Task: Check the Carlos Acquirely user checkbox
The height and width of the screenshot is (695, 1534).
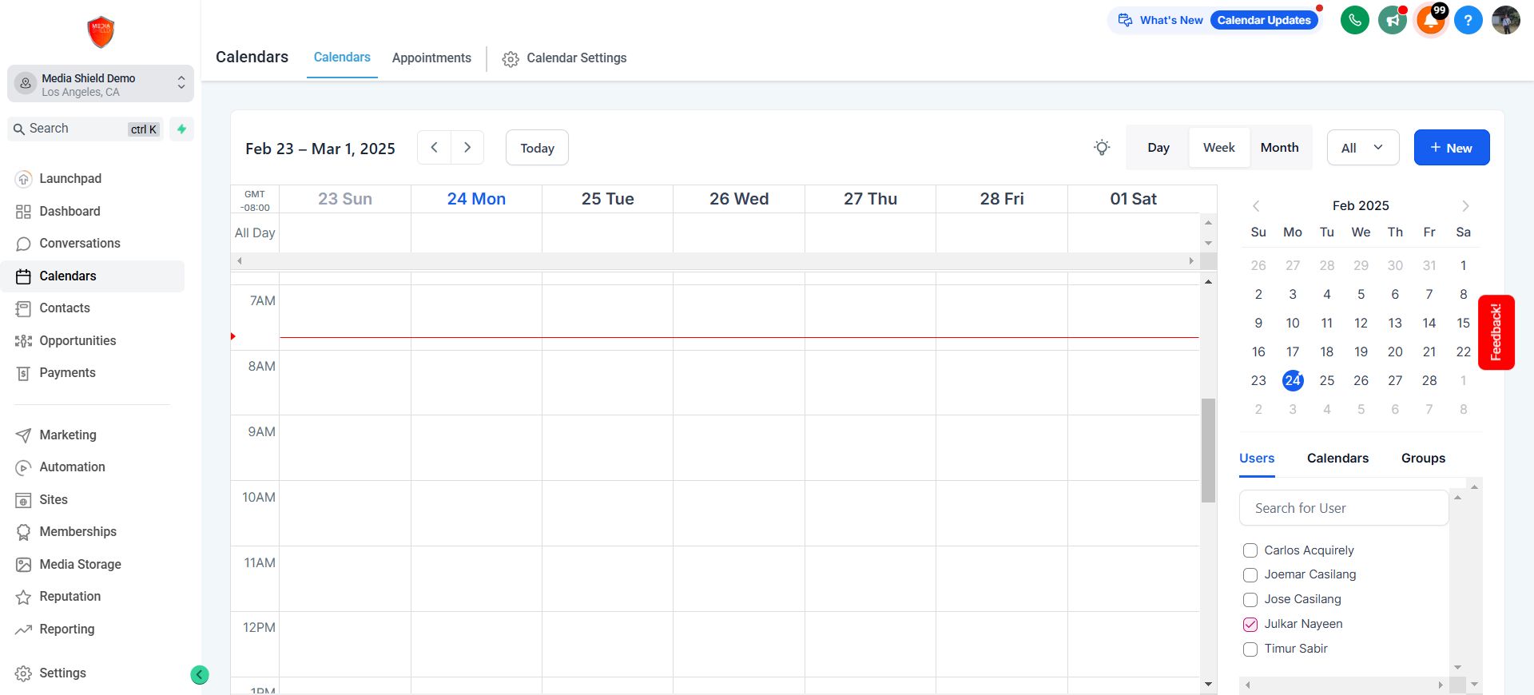Action: click(1250, 550)
